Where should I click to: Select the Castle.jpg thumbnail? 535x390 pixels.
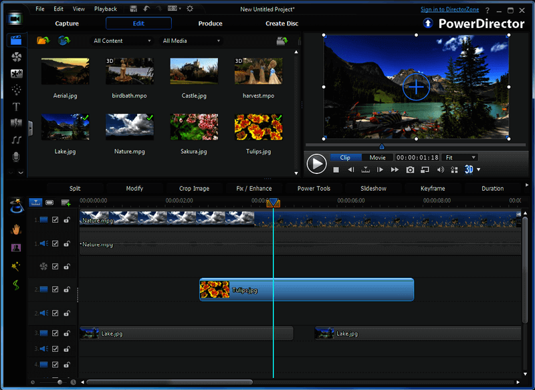pyautogui.click(x=194, y=71)
